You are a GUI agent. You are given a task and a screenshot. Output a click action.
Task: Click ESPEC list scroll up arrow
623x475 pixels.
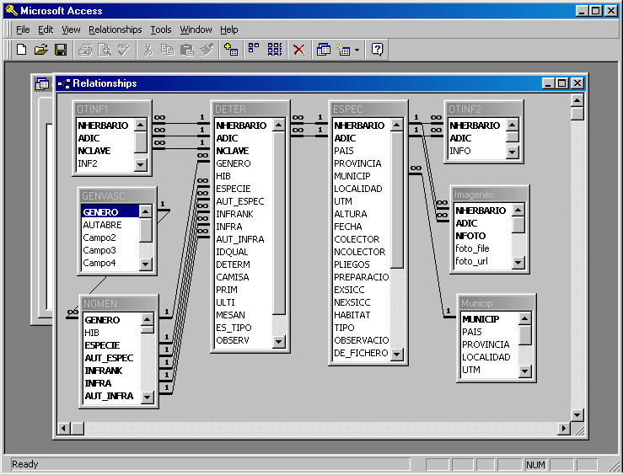pos(397,125)
